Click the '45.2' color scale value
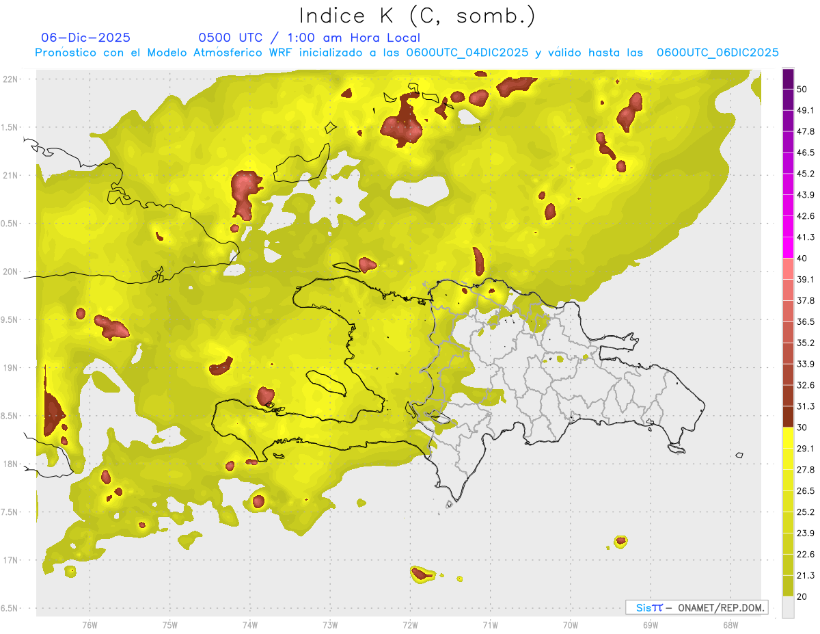This screenshot has height=634, width=820. pos(805,174)
